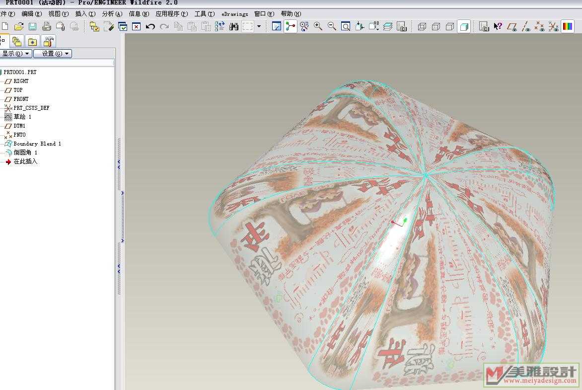Open the 应用程序 menu
The image size is (582, 390).
(x=171, y=14)
